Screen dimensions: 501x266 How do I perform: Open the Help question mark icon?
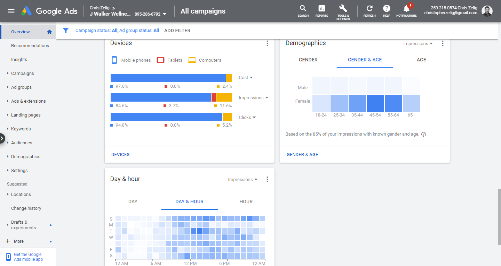click(x=387, y=8)
